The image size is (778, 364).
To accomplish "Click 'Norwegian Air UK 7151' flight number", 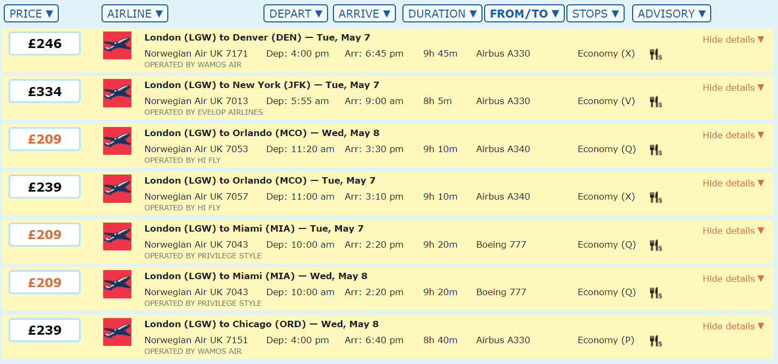I will coord(196,340).
